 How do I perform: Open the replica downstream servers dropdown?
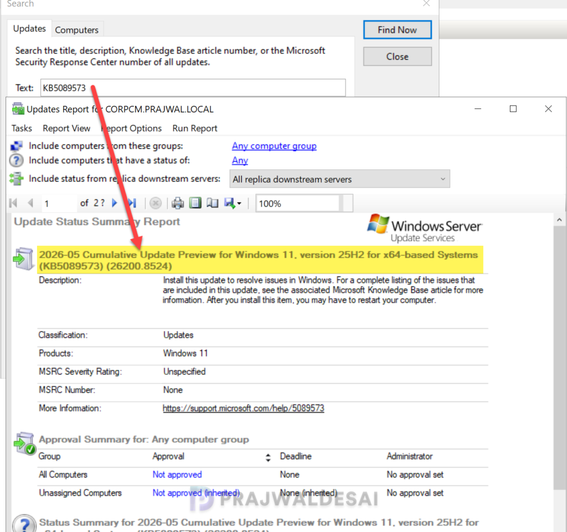[339, 179]
